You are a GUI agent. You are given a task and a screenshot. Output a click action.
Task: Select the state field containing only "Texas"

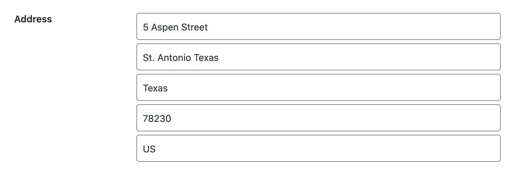tap(318, 88)
